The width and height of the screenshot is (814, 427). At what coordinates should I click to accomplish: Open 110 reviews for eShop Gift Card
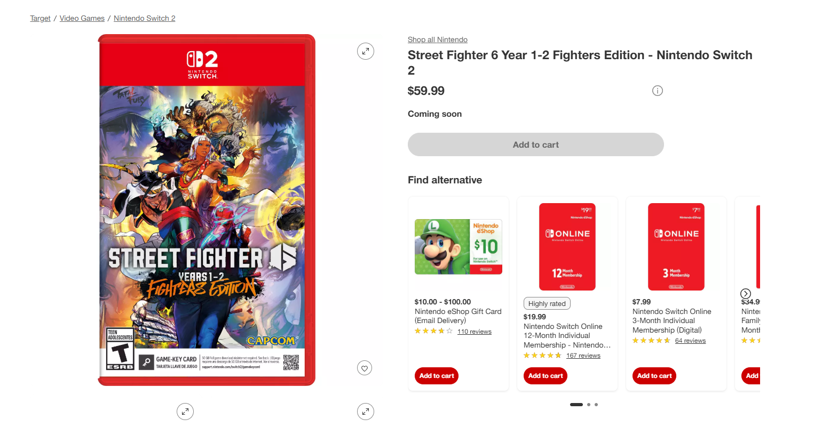475,332
